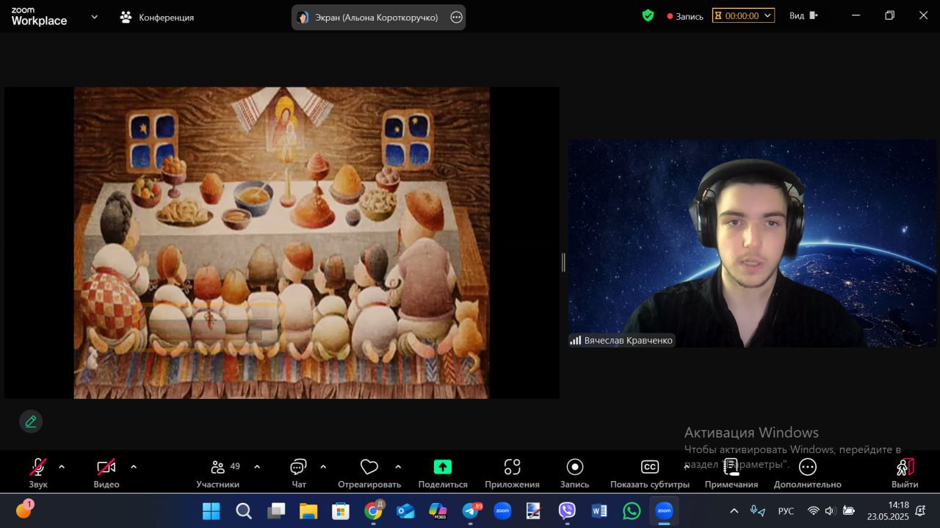The height and width of the screenshot is (528, 940).
Task: Open Google Chrome from the taskbar
Action: pos(373,510)
